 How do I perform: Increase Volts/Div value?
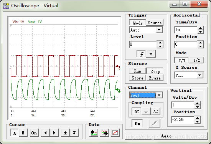[197, 103]
